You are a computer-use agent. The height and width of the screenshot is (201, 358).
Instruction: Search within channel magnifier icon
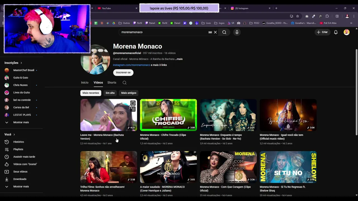(124, 83)
